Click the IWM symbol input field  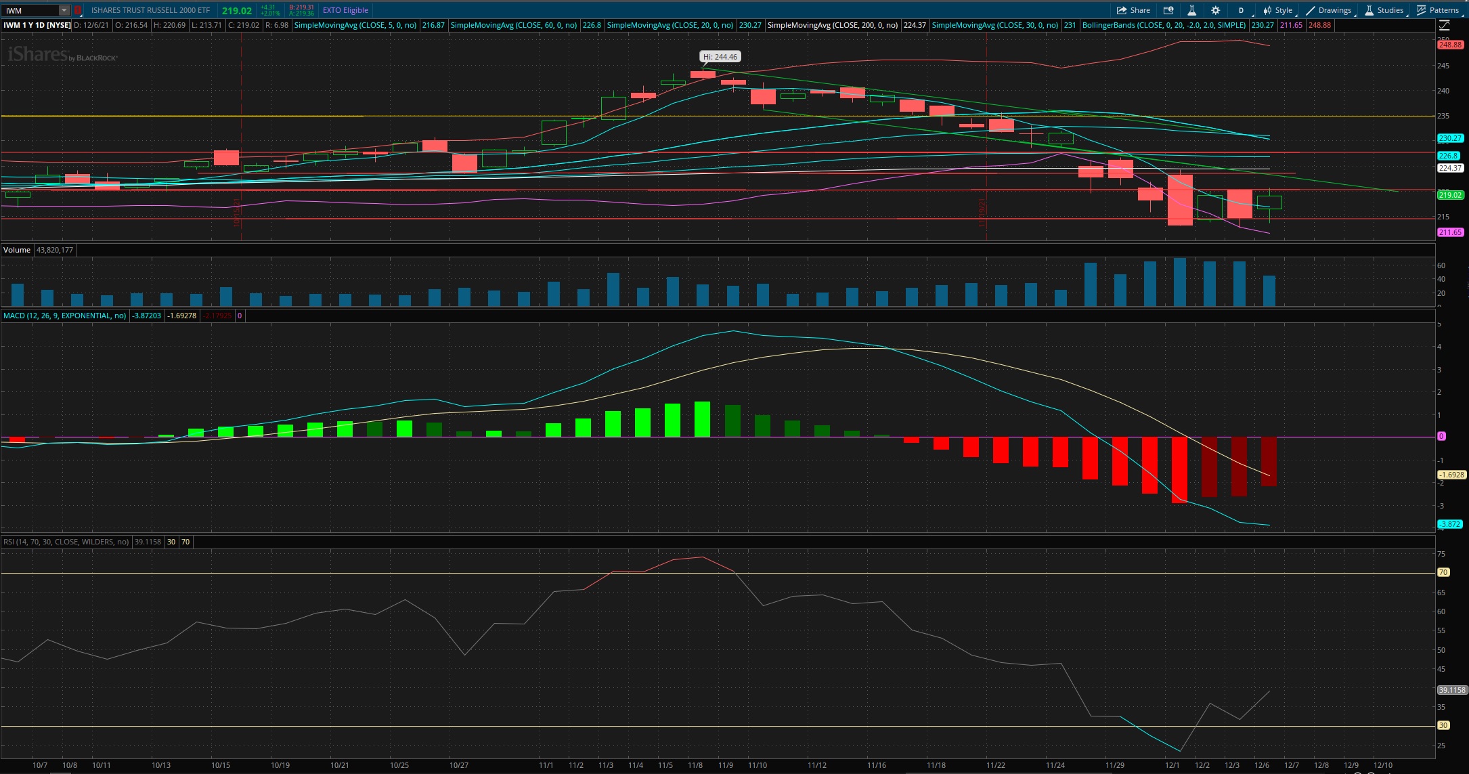(x=30, y=10)
